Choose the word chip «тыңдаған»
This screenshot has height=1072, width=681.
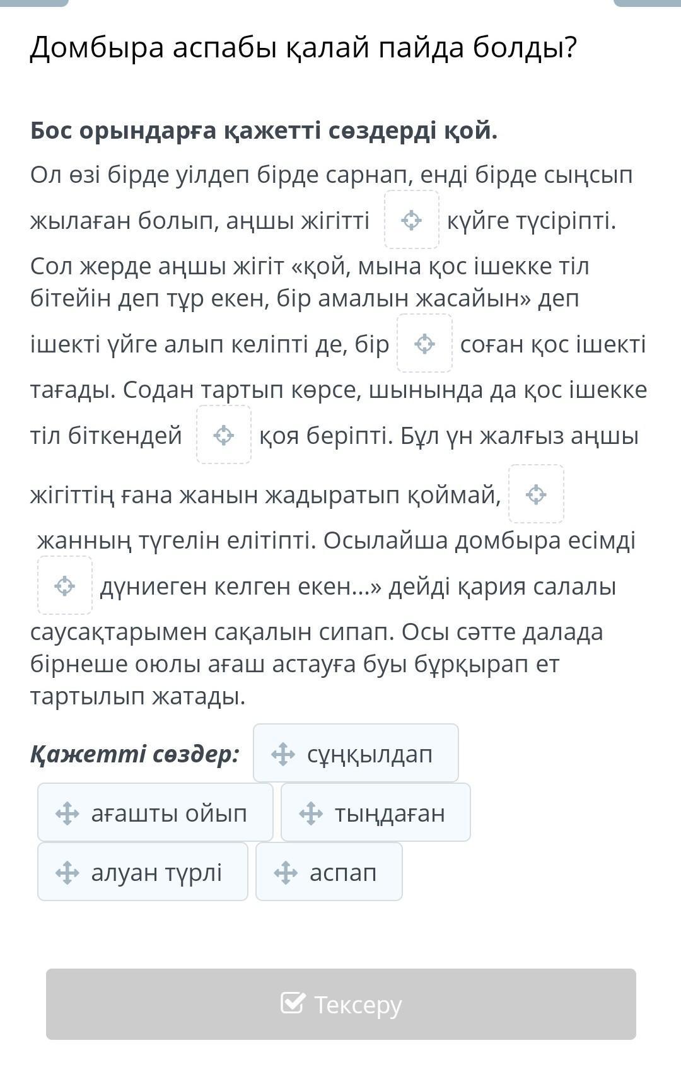coord(376,813)
